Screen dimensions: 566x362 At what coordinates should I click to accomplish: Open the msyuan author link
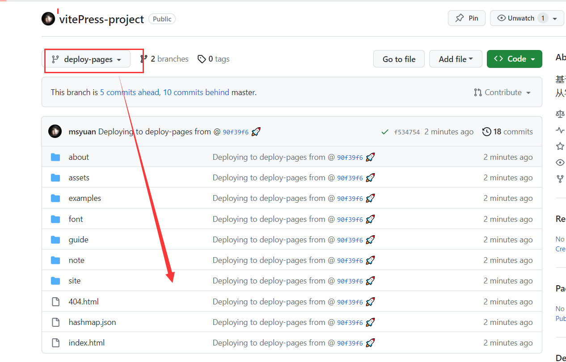[82, 132]
